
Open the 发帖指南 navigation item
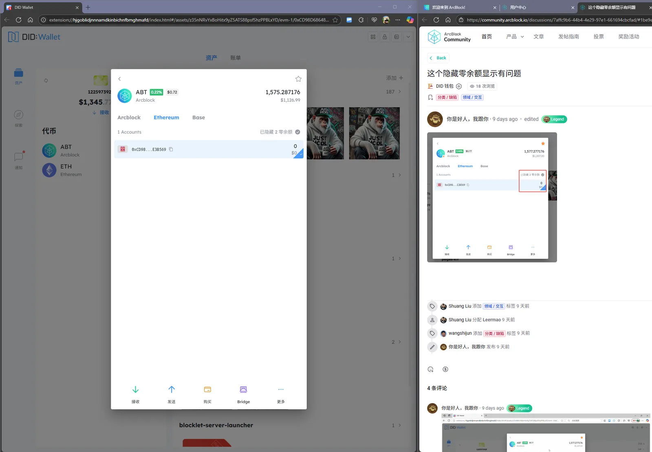click(568, 37)
